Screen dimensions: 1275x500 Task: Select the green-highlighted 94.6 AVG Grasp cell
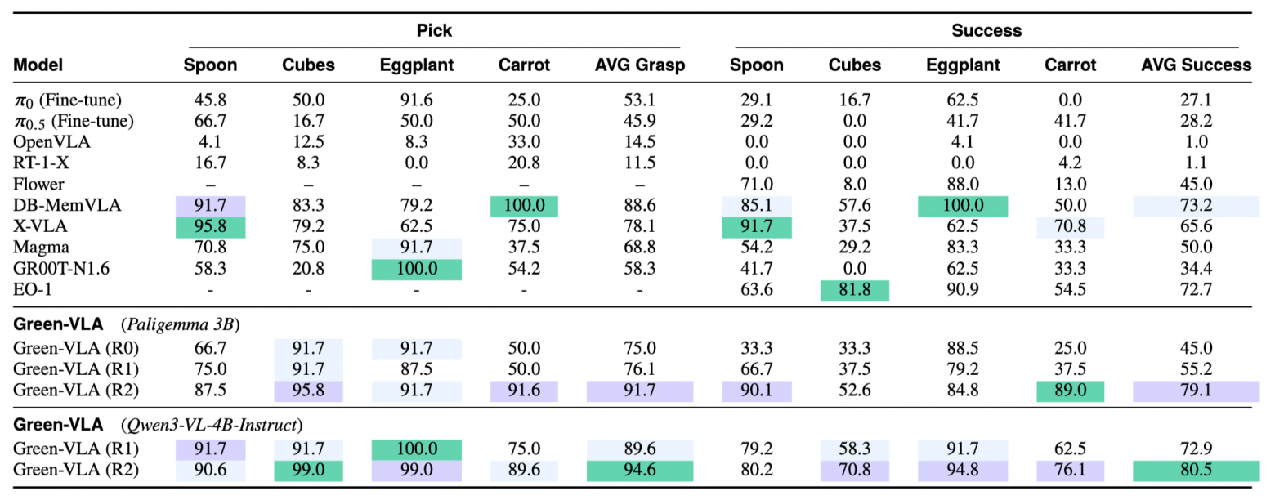pos(639,471)
